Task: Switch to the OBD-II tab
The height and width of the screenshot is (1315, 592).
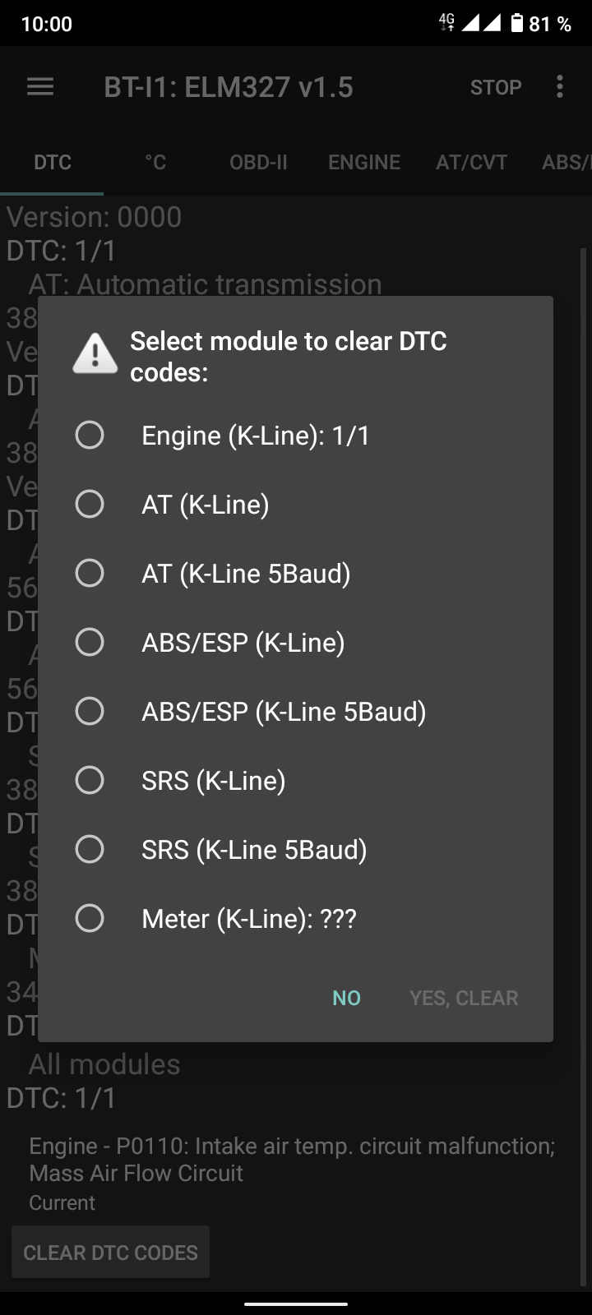Action: 258,162
